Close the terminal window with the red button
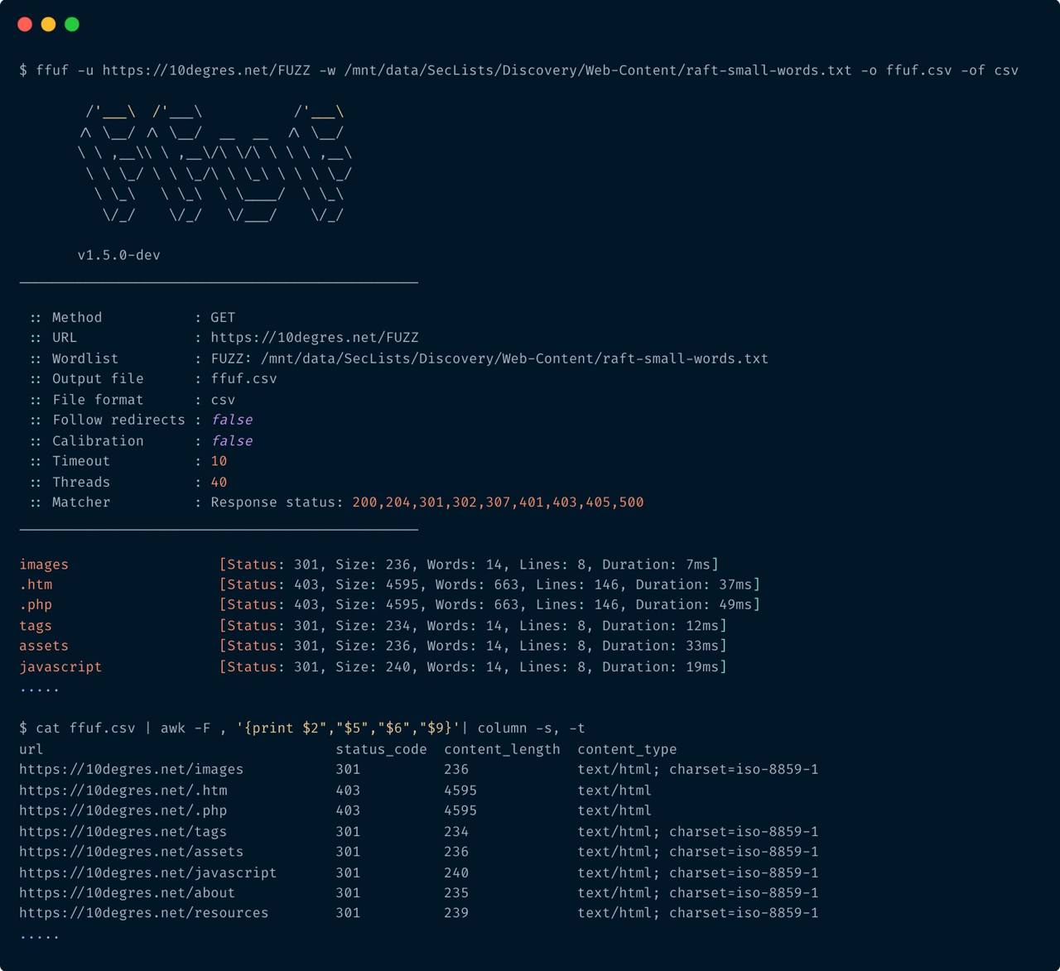1060x971 pixels. click(25, 24)
